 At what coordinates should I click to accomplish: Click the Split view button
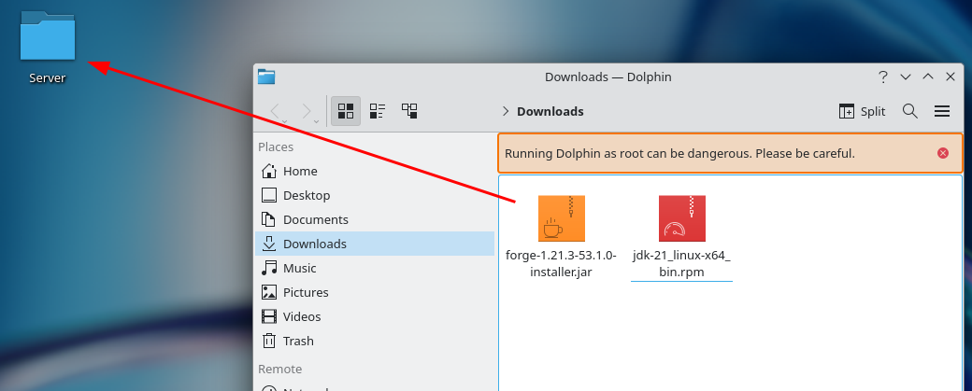pos(862,111)
